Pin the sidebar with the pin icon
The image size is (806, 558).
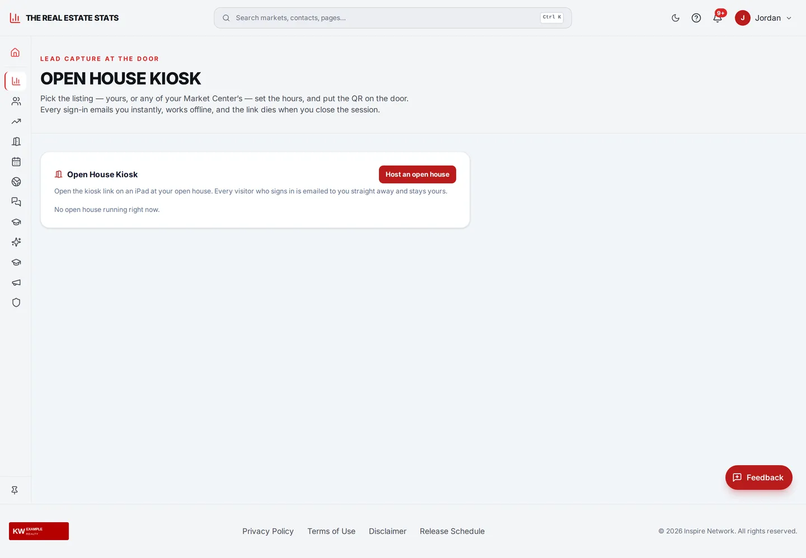(x=15, y=490)
